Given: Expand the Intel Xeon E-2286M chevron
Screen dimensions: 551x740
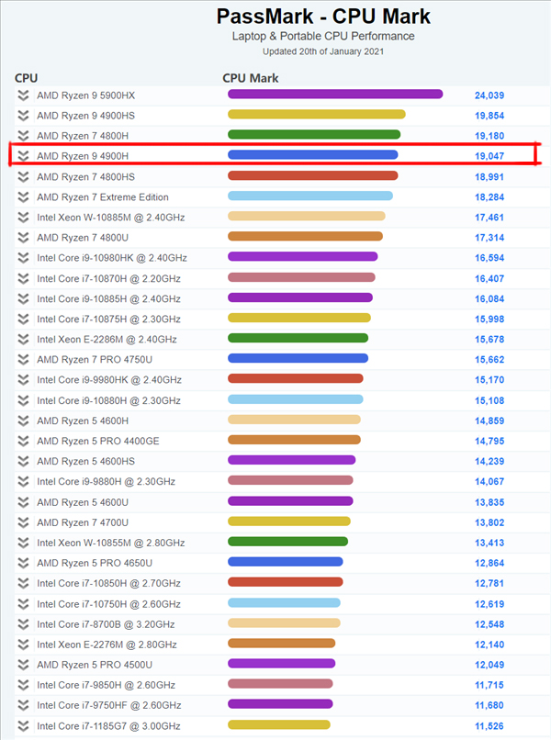Looking at the screenshot, I should pos(23,340).
